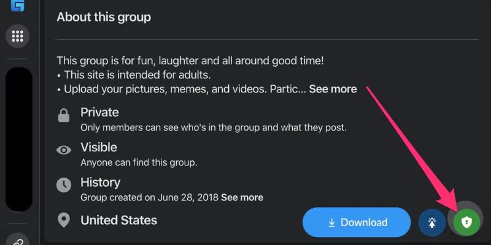Screen dimensions: 491x245
Task: Open the nine-dot apps grid menu
Action: (18, 36)
